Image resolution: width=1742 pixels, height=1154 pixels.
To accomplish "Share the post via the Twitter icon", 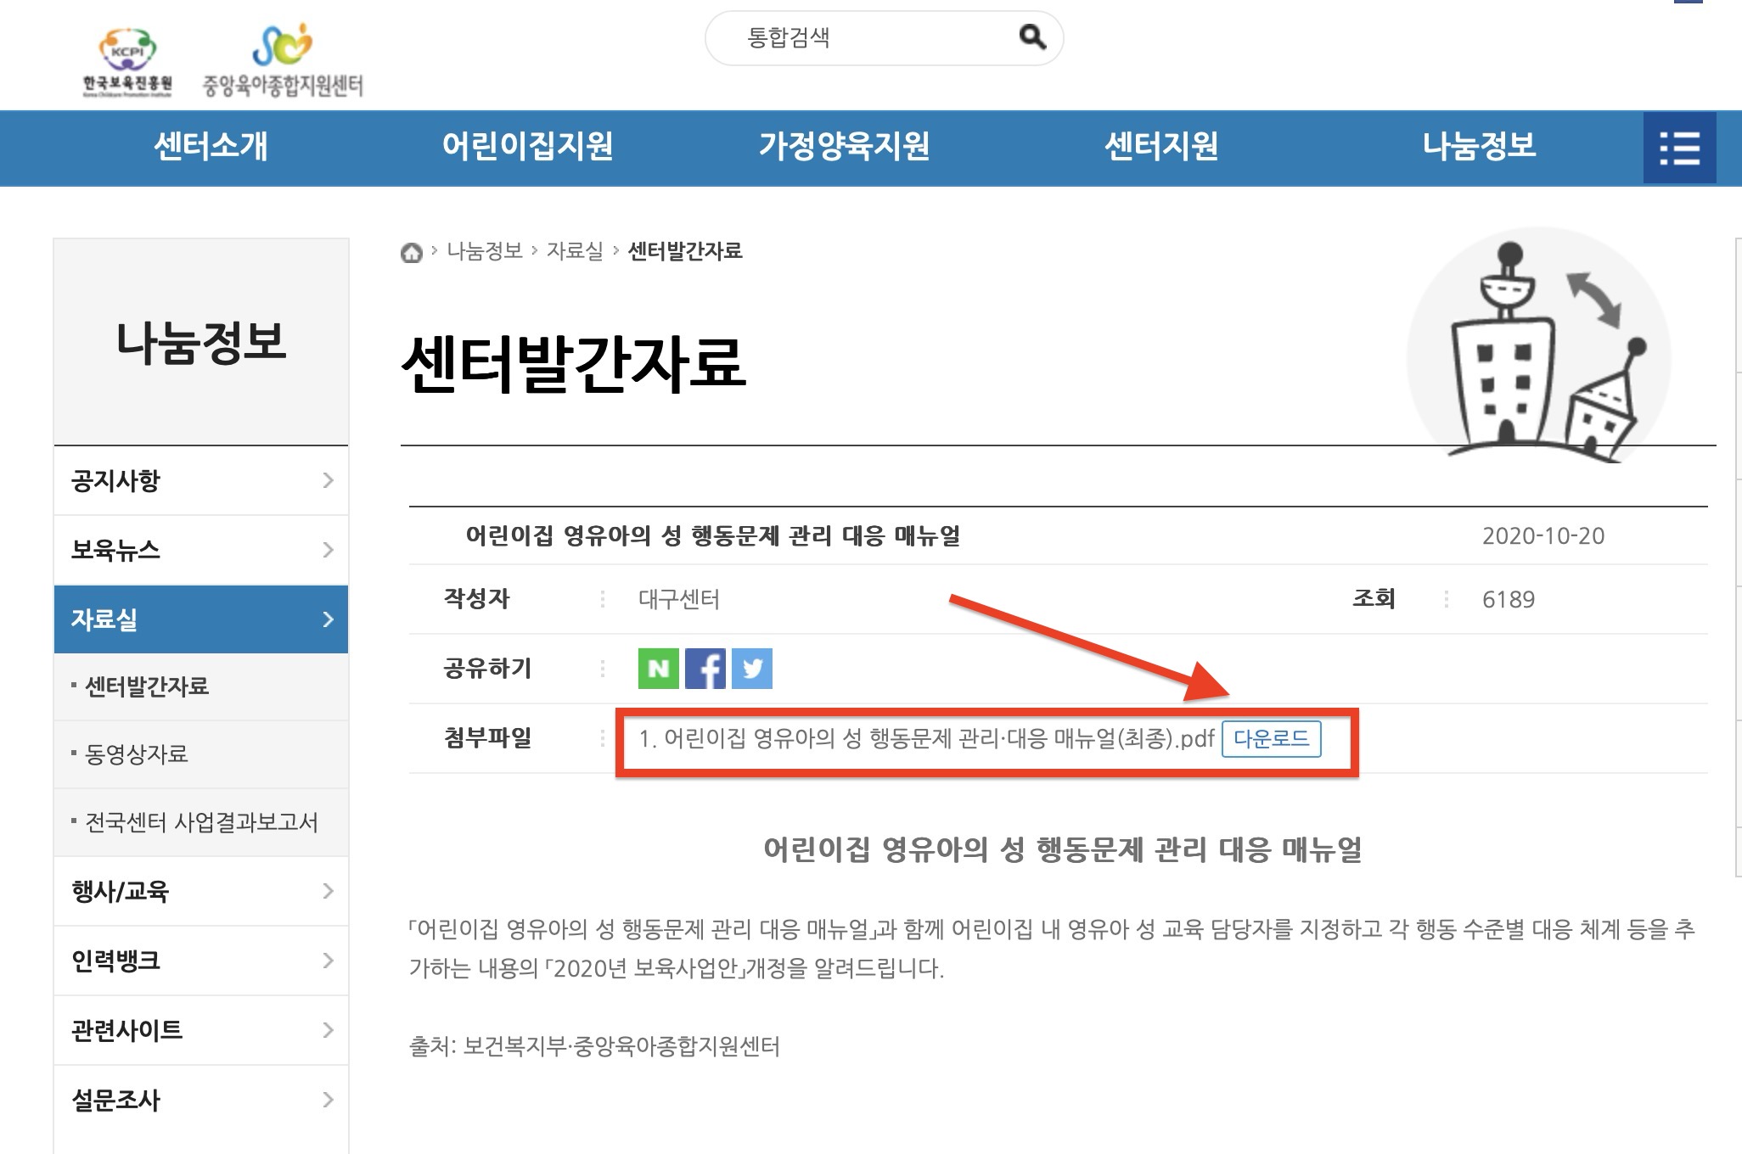I will click(x=752, y=669).
